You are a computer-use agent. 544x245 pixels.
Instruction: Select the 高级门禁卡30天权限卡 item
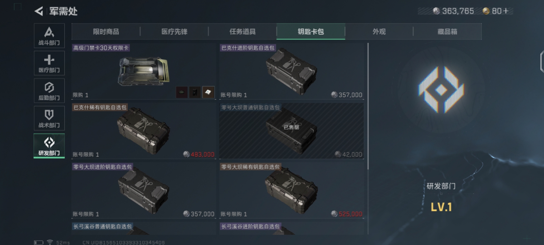pos(144,71)
